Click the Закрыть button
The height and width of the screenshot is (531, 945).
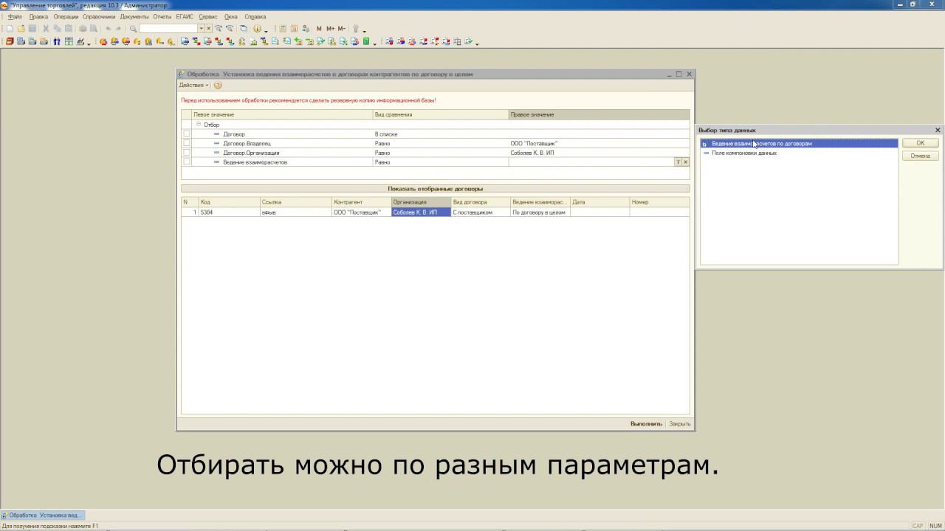(x=680, y=424)
